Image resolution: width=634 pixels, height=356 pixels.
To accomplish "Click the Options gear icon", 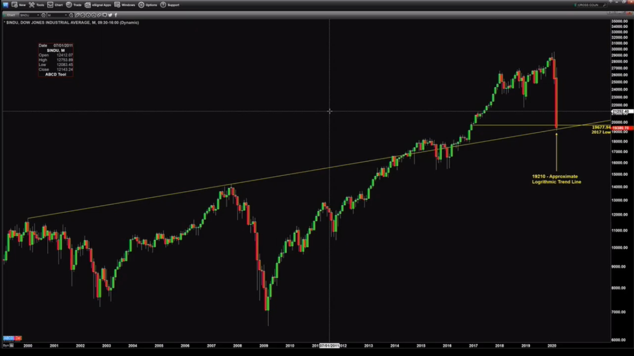I will 141,5.
